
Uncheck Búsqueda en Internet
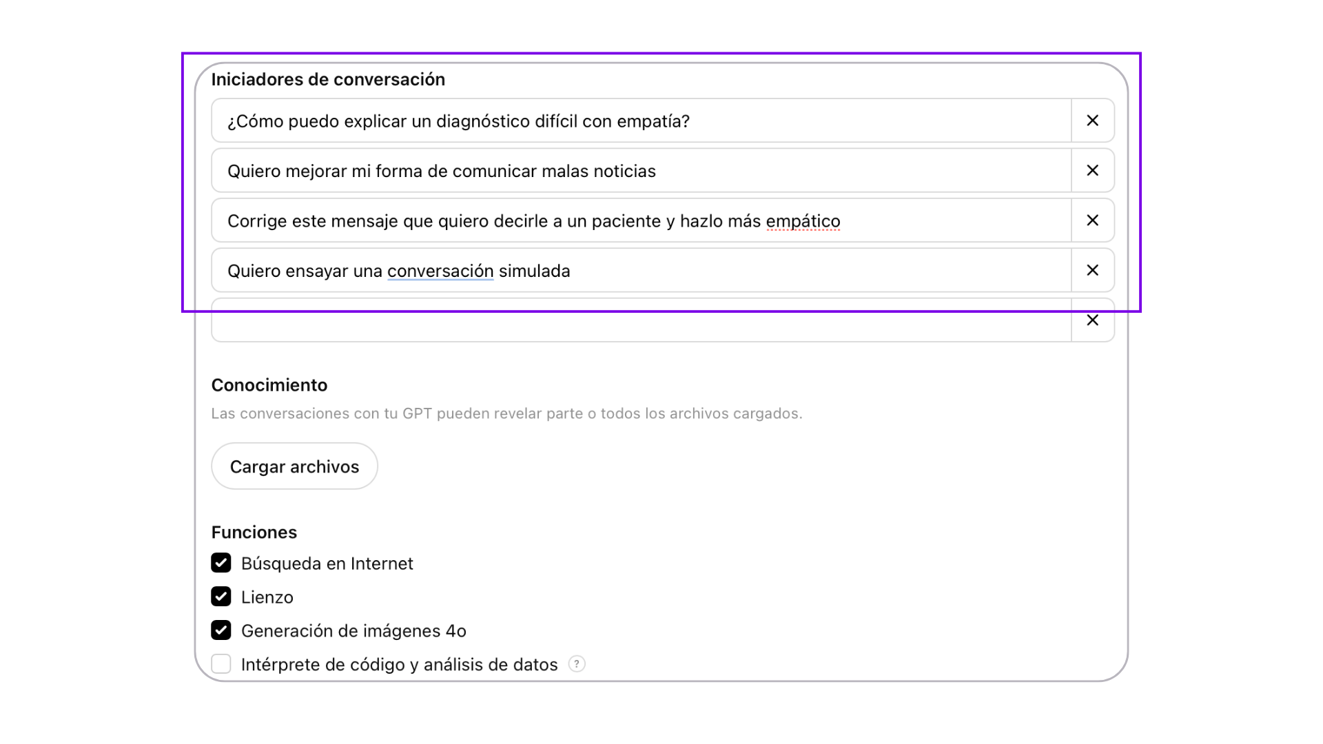[x=221, y=563]
